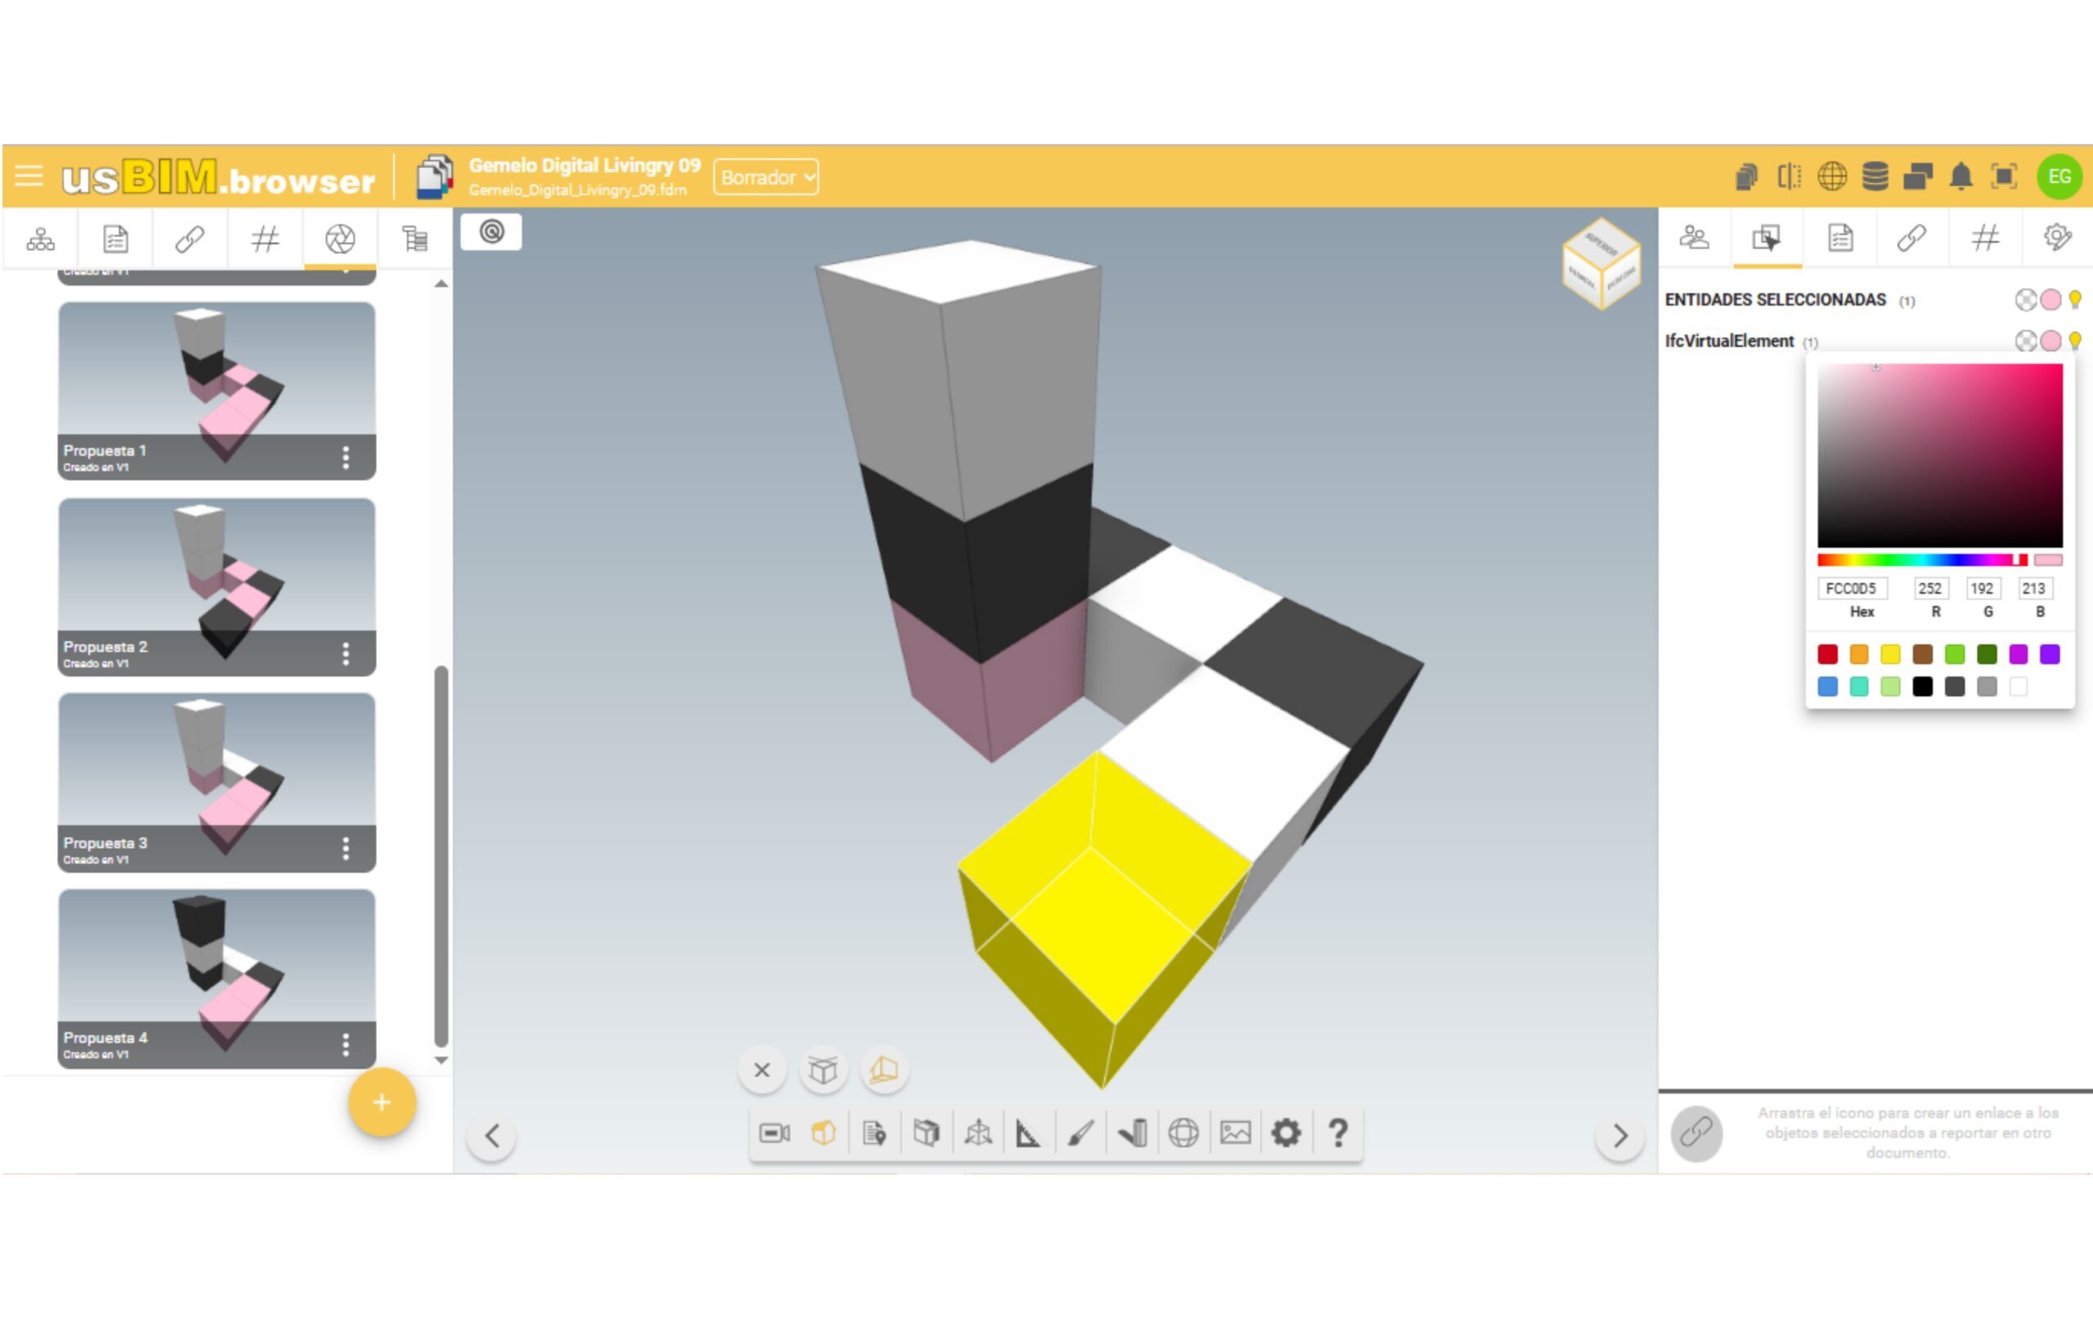Toggle transparency icon for IfcVirtualElement

click(2025, 341)
